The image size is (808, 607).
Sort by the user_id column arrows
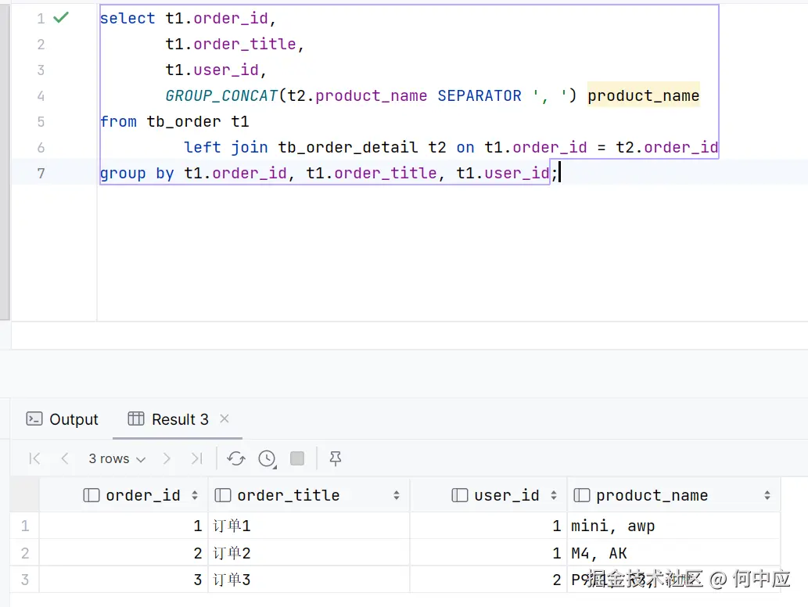pyautogui.click(x=554, y=495)
